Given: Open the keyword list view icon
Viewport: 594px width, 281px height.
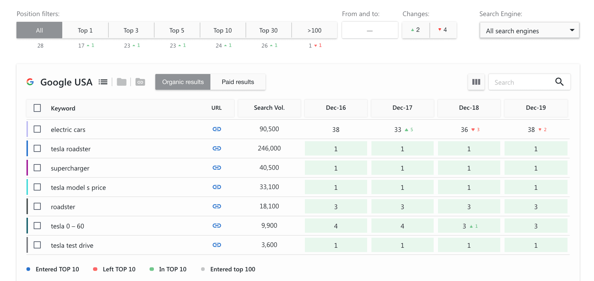Looking at the screenshot, I should coord(103,82).
